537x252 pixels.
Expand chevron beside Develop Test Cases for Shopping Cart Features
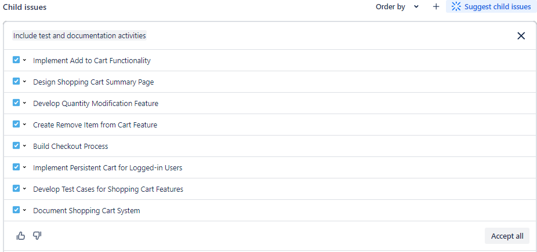tap(24, 189)
